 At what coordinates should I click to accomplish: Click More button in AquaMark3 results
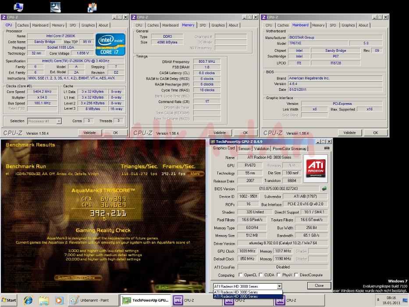pyautogui.click(x=195, y=174)
